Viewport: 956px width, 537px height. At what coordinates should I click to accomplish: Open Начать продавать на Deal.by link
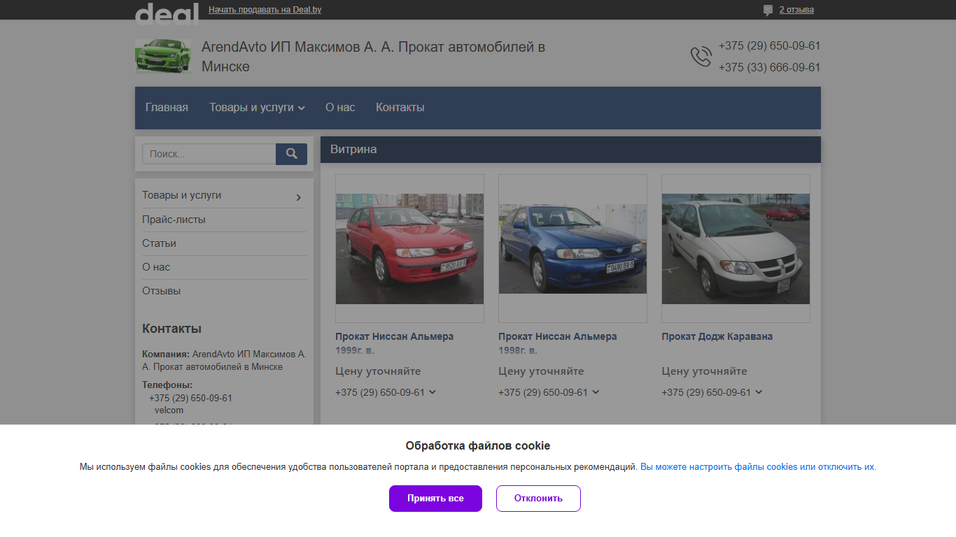coord(265,10)
